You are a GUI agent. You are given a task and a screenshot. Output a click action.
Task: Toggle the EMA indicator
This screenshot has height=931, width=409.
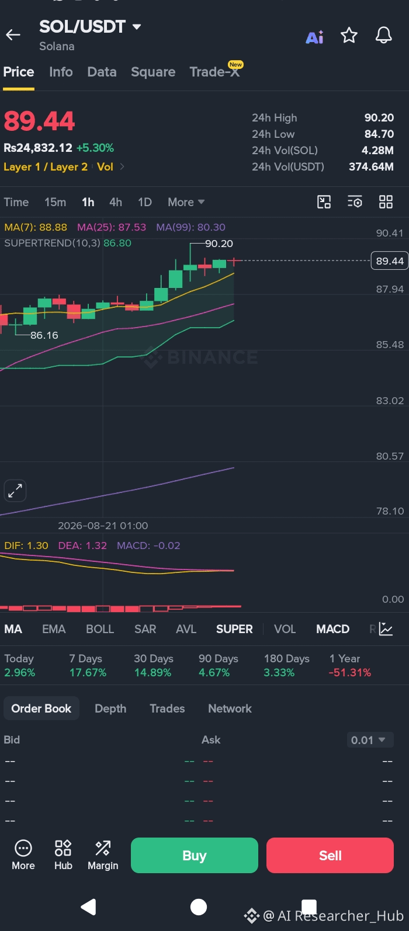pos(54,629)
